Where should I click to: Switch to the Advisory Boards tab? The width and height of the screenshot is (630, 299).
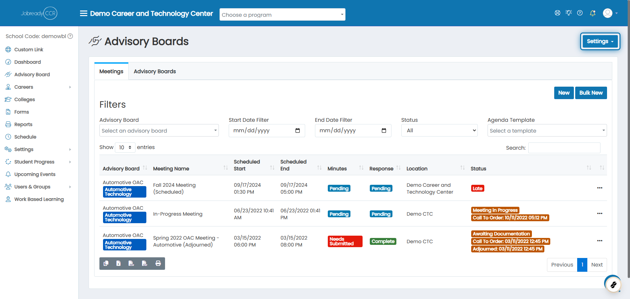coord(155,71)
